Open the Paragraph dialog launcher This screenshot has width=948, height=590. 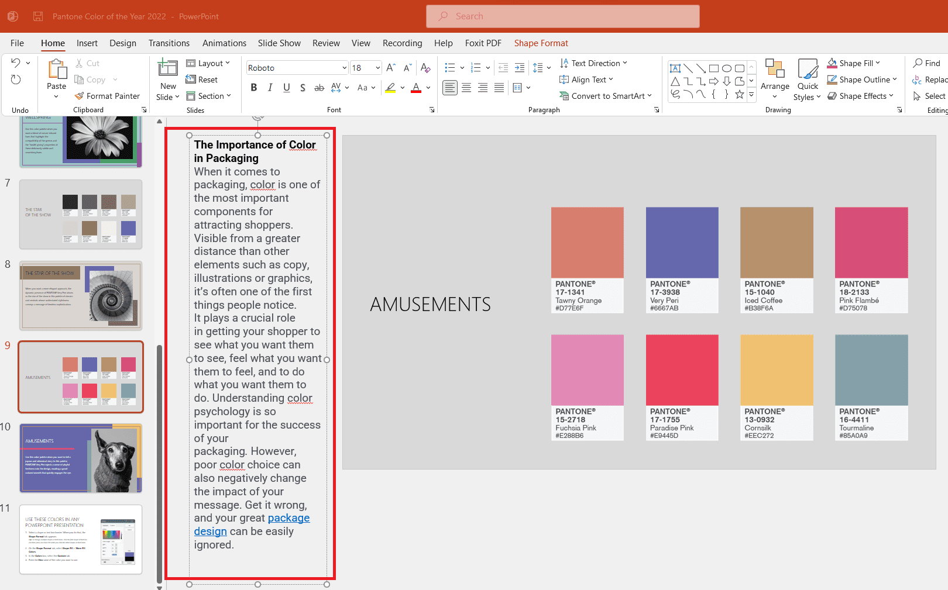(657, 110)
